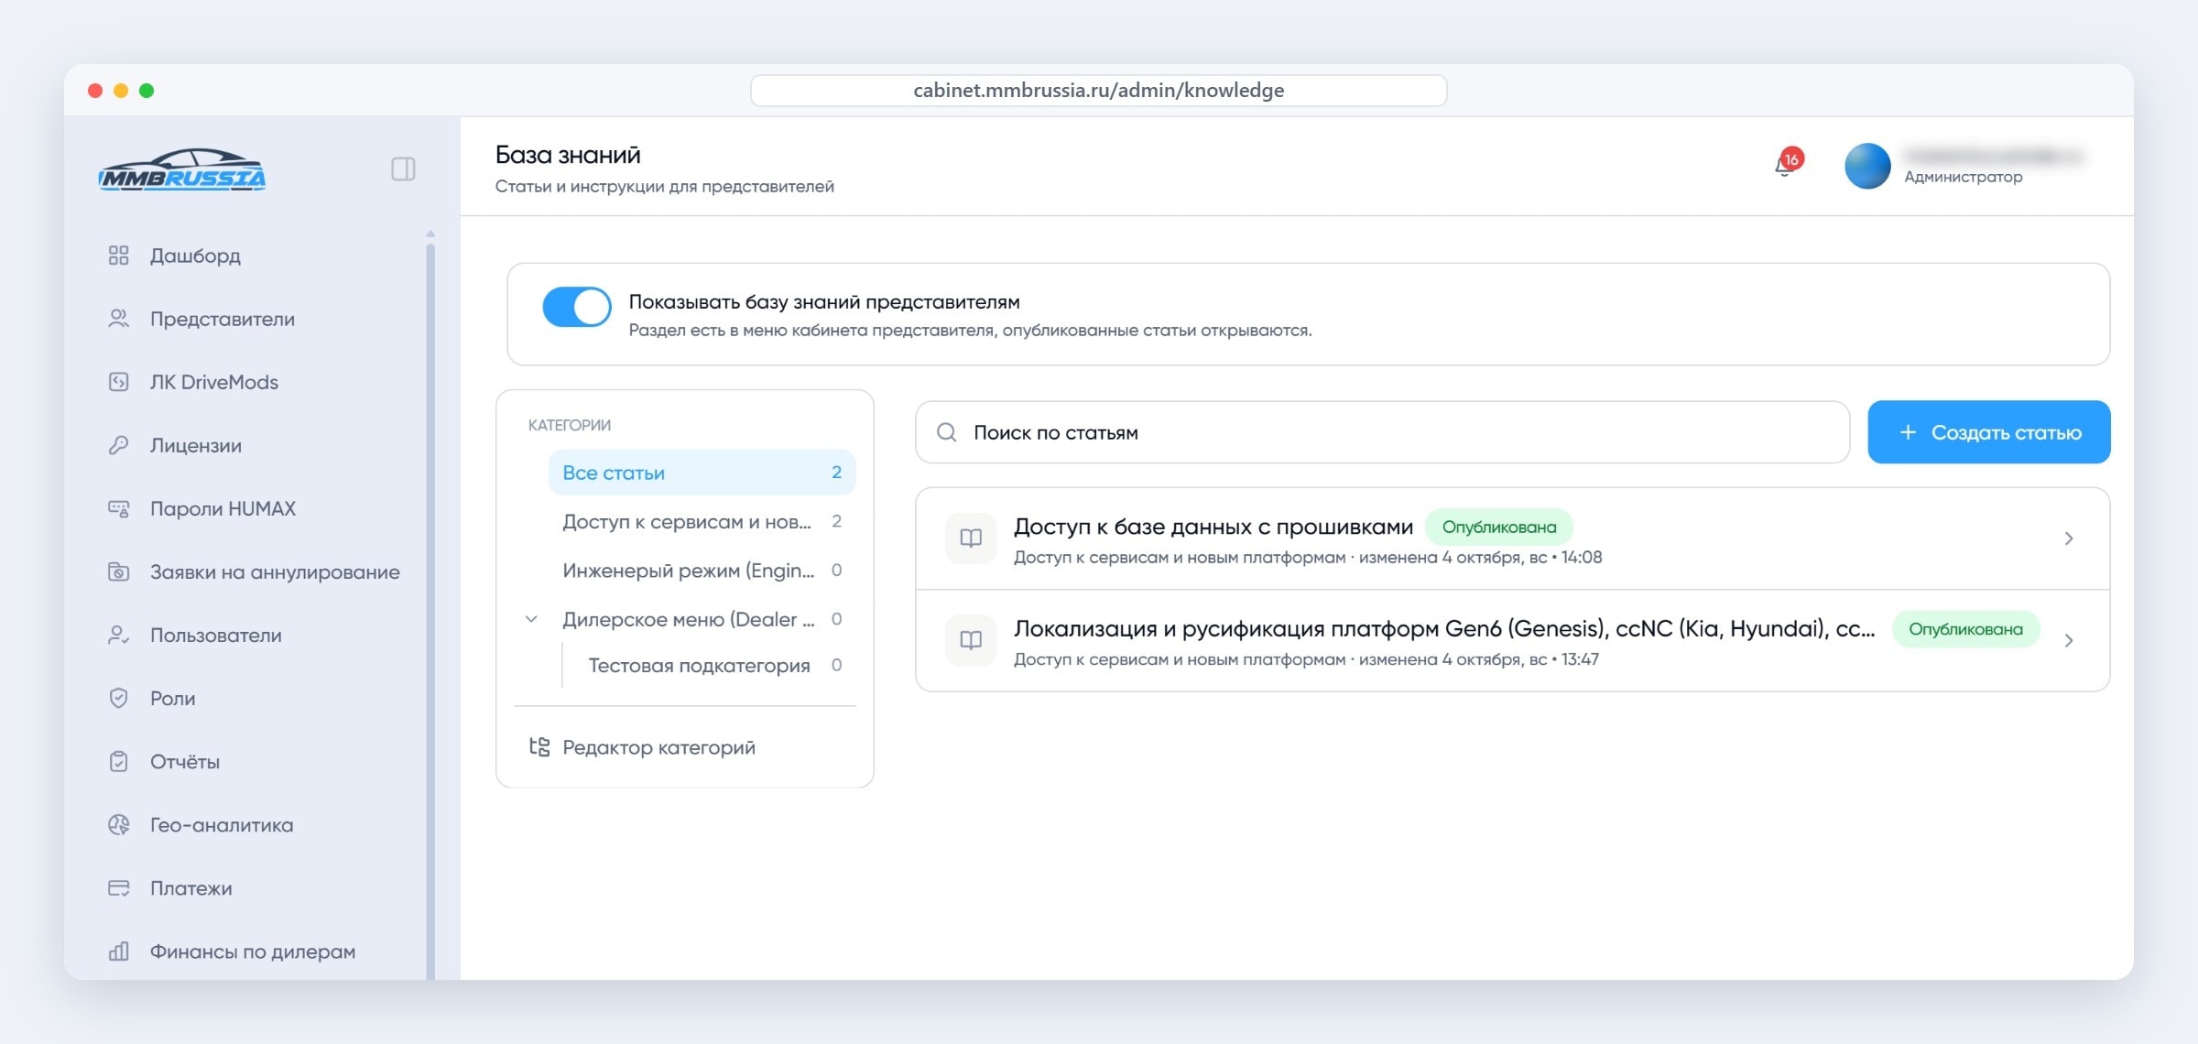
Task: Open article Локализация и русификация платформ Gen6
Action: (1444, 628)
